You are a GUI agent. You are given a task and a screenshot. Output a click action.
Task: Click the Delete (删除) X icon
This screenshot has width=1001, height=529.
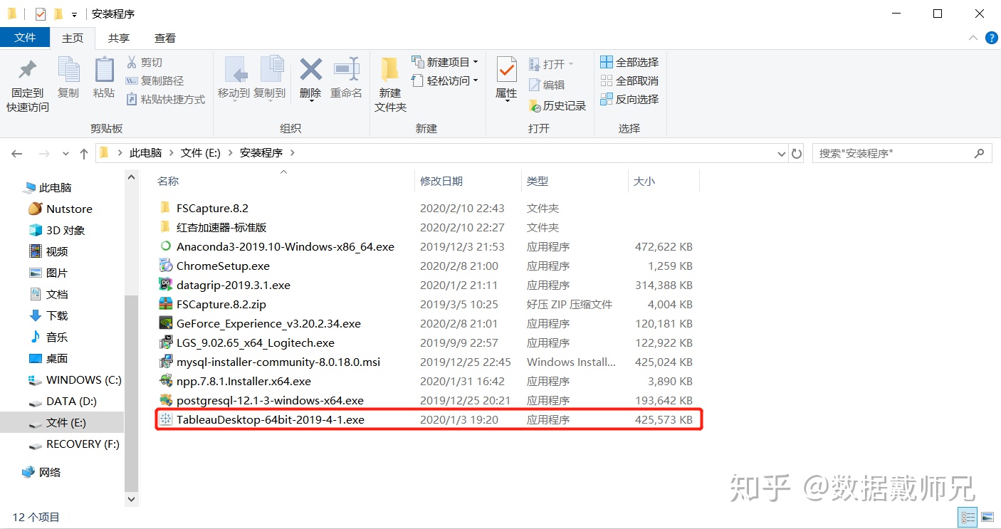tap(310, 70)
